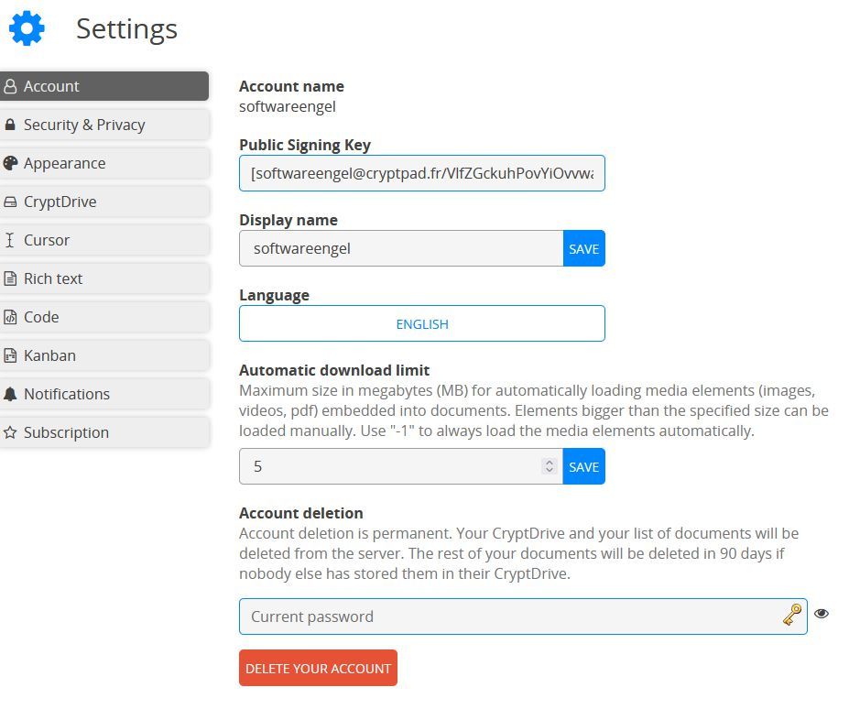This screenshot has width=849, height=709.
Task: Click the key icon in password field
Action: (792, 615)
